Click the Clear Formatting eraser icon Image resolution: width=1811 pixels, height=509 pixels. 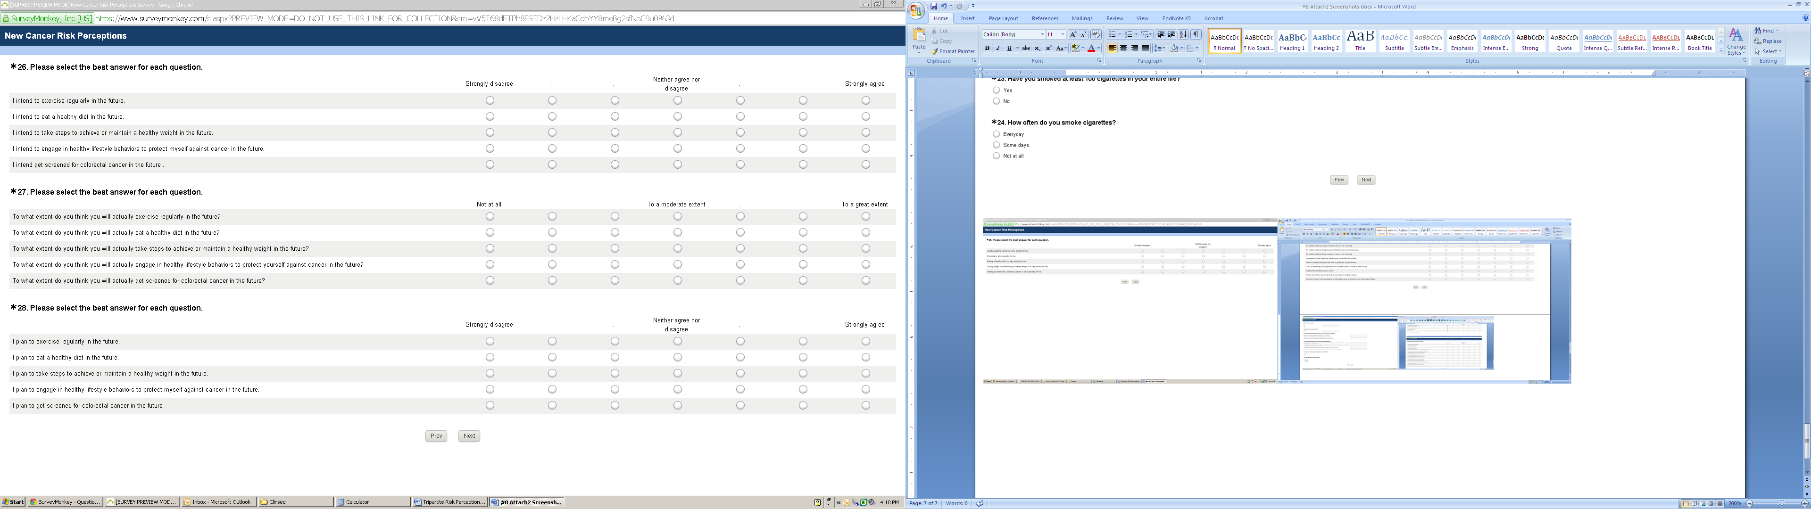pos(1096,34)
